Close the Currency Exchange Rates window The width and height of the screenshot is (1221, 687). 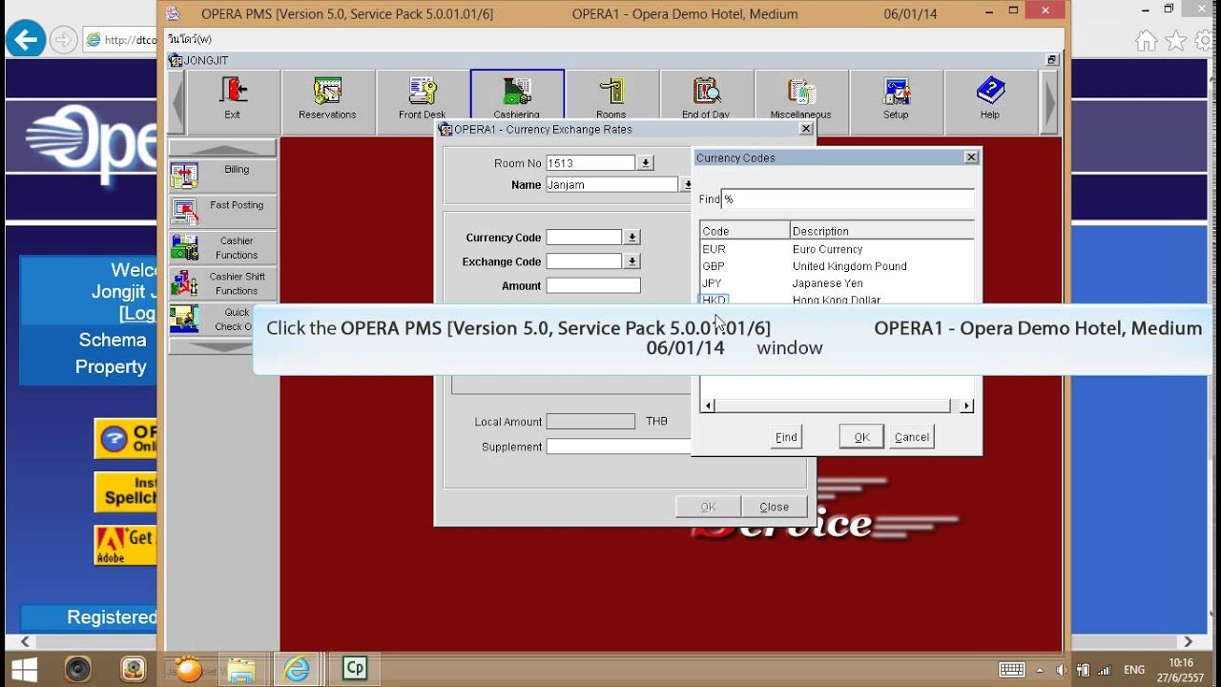(x=806, y=129)
